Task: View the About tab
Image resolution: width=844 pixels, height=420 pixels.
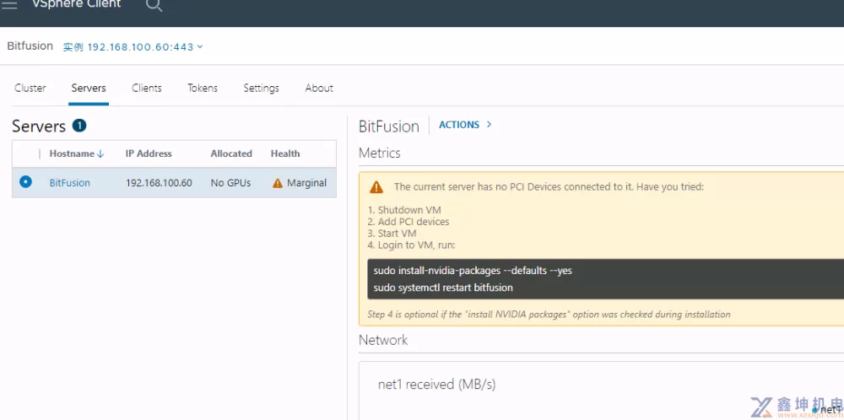Action: click(319, 89)
